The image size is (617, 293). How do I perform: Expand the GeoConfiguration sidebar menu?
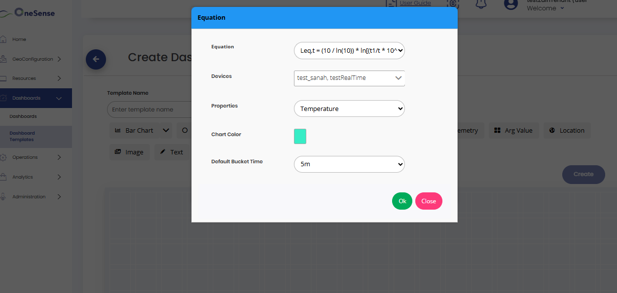[x=59, y=59]
